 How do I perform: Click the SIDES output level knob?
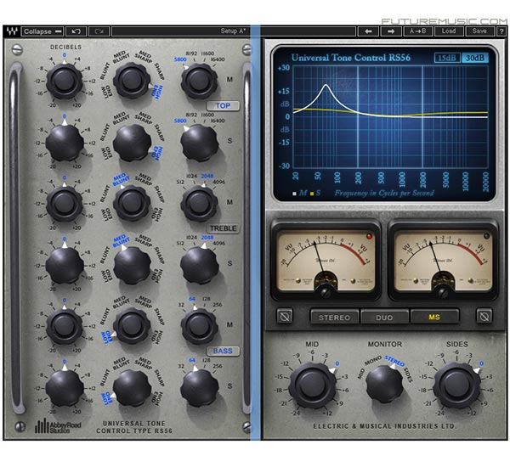456,385
